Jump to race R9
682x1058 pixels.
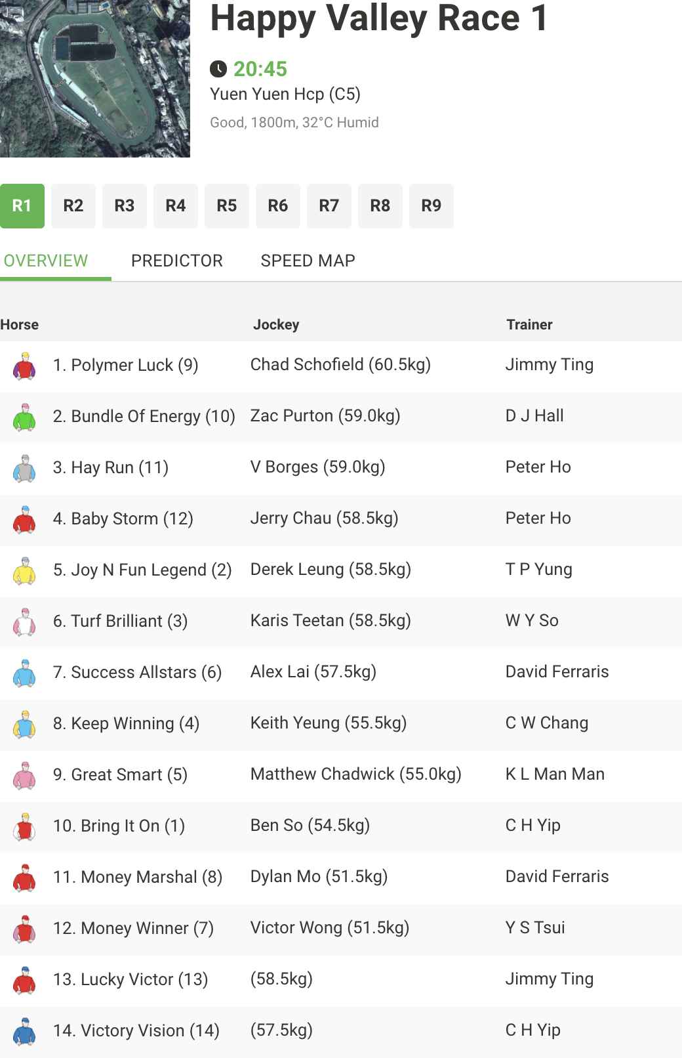click(431, 206)
